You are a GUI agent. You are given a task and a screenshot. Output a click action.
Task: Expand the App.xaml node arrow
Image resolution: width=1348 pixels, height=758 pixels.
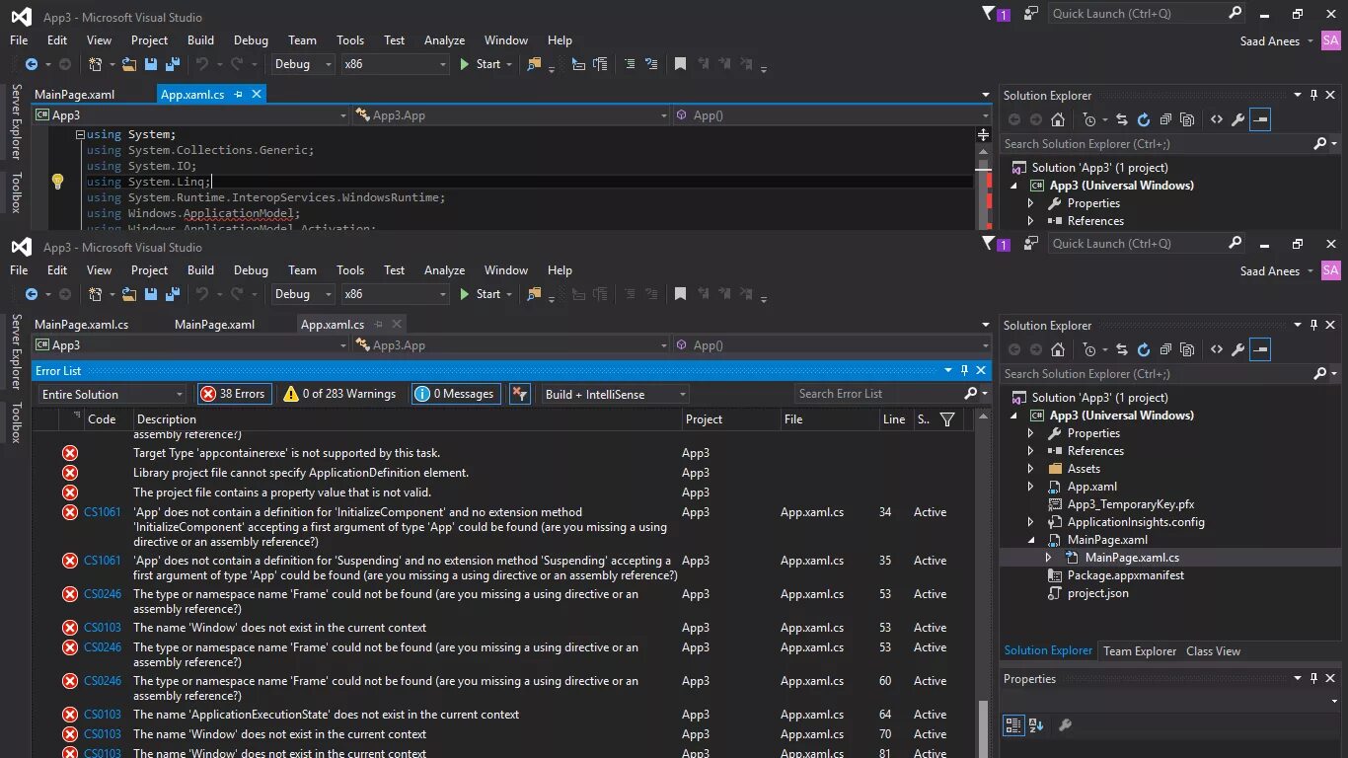[x=1030, y=487]
